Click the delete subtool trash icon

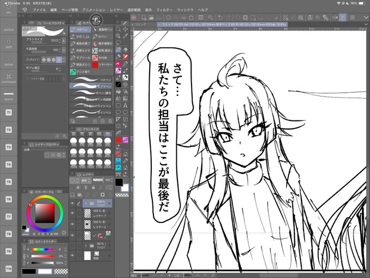[x=110, y=121]
